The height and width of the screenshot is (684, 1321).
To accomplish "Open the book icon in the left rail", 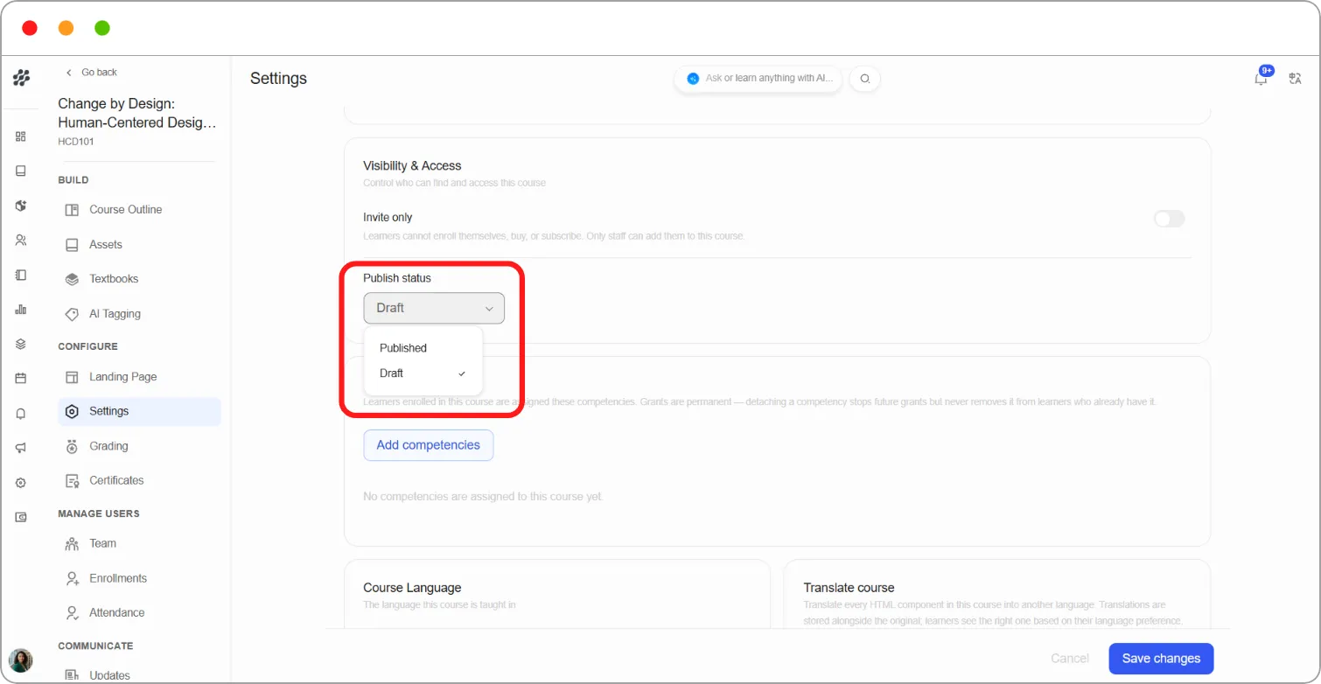I will [x=21, y=171].
